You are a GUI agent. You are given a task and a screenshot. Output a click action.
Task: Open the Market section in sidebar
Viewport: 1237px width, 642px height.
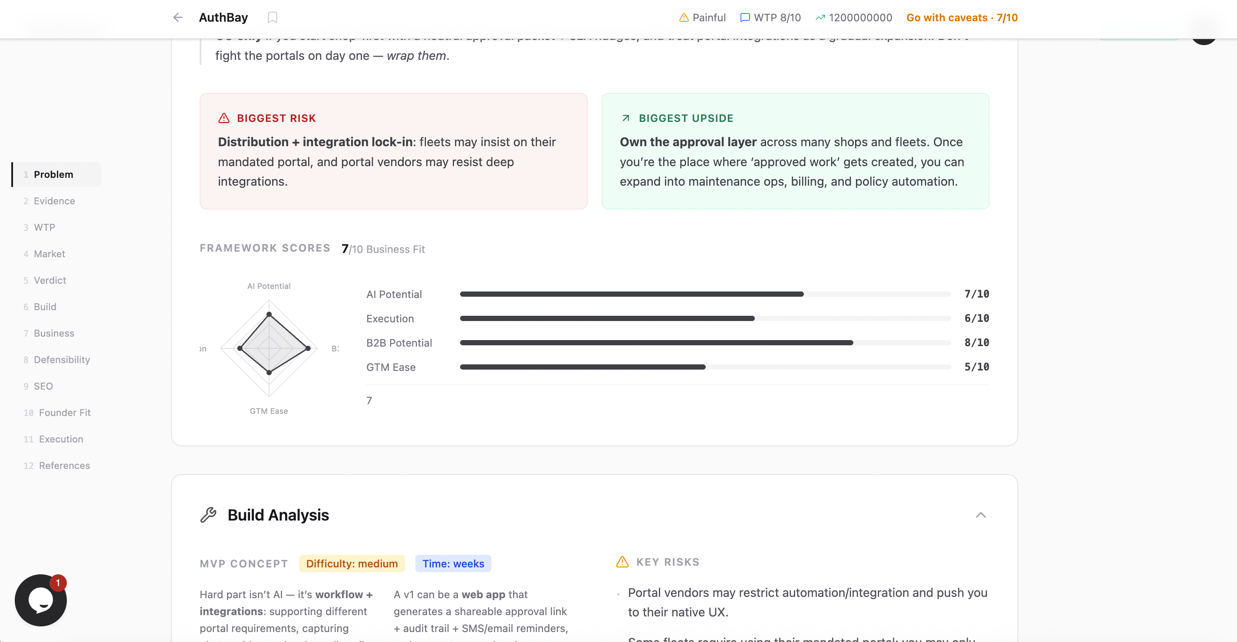point(57,253)
